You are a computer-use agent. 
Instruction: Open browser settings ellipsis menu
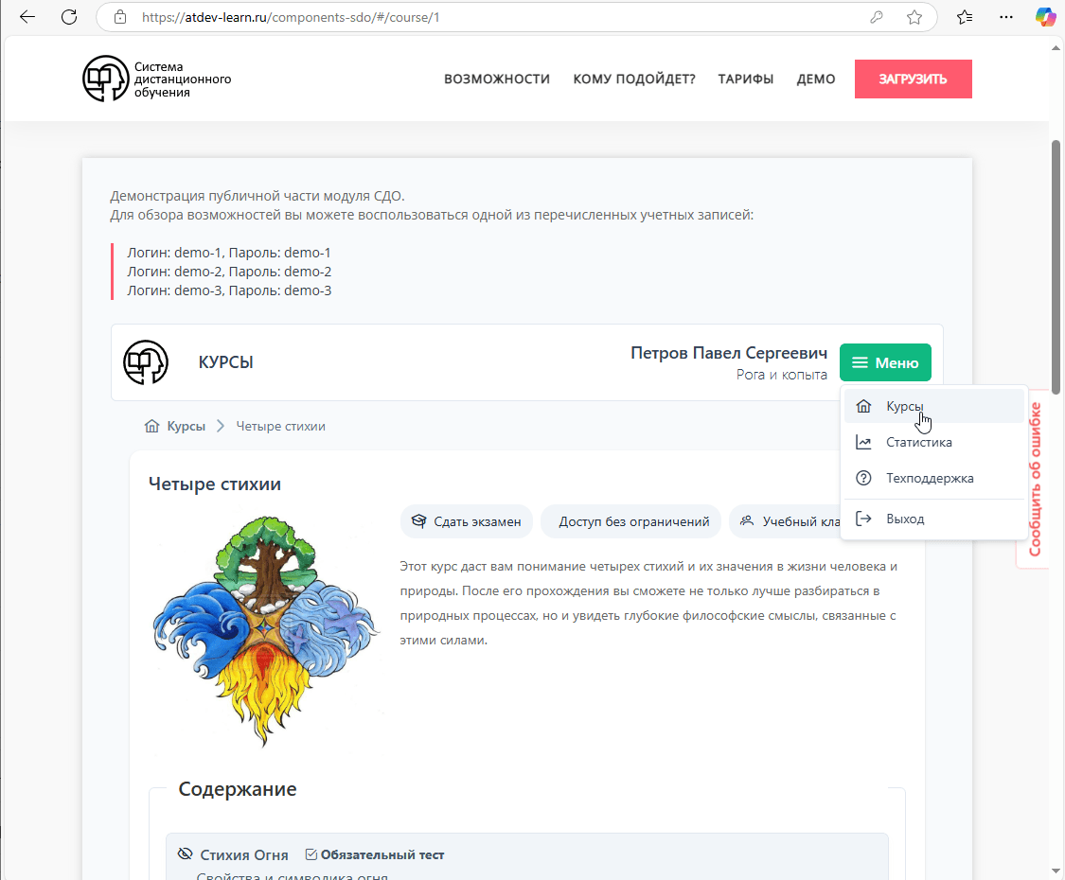coord(1006,17)
